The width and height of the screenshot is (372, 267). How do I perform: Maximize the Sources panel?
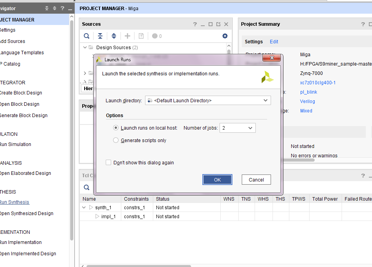pyautogui.click(x=211, y=24)
